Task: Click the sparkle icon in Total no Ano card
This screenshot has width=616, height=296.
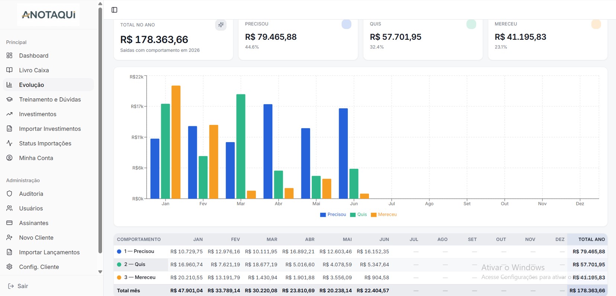Action: (x=221, y=25)
